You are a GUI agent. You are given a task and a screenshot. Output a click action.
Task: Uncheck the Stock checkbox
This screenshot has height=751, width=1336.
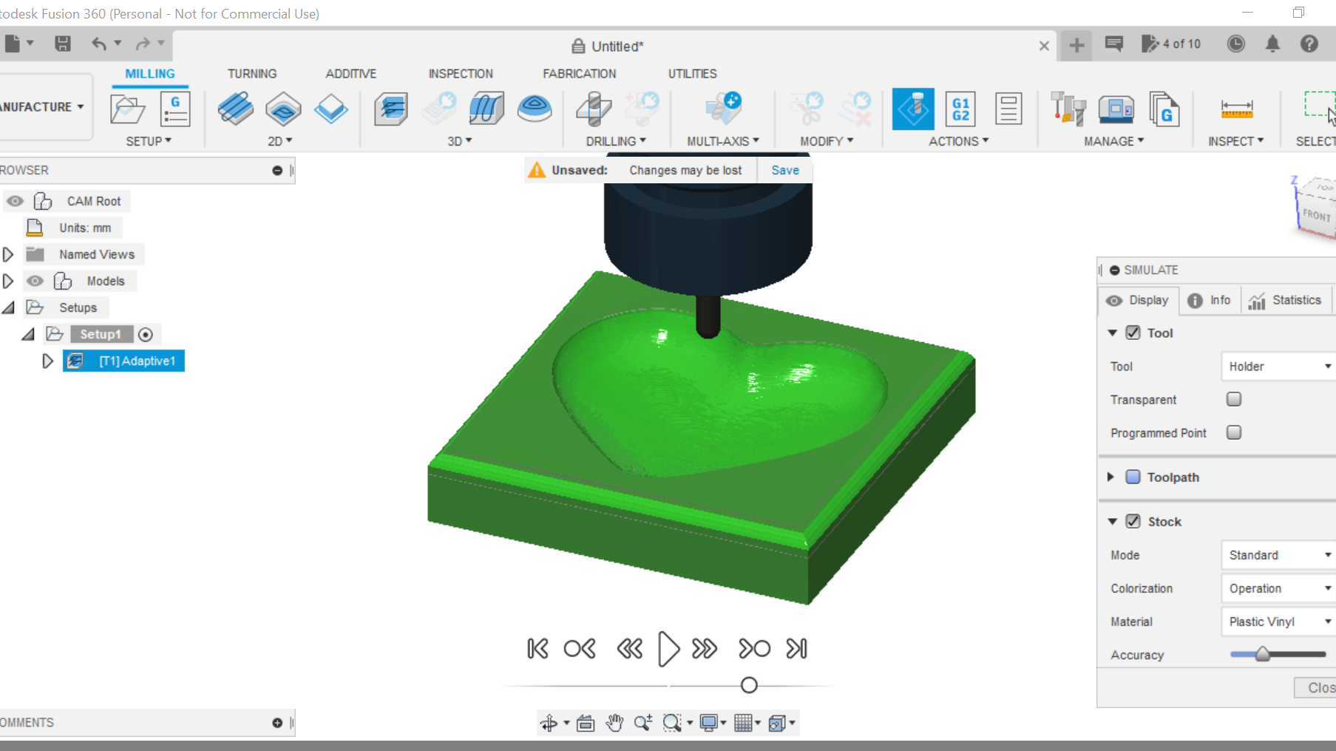click(1133, 521)
